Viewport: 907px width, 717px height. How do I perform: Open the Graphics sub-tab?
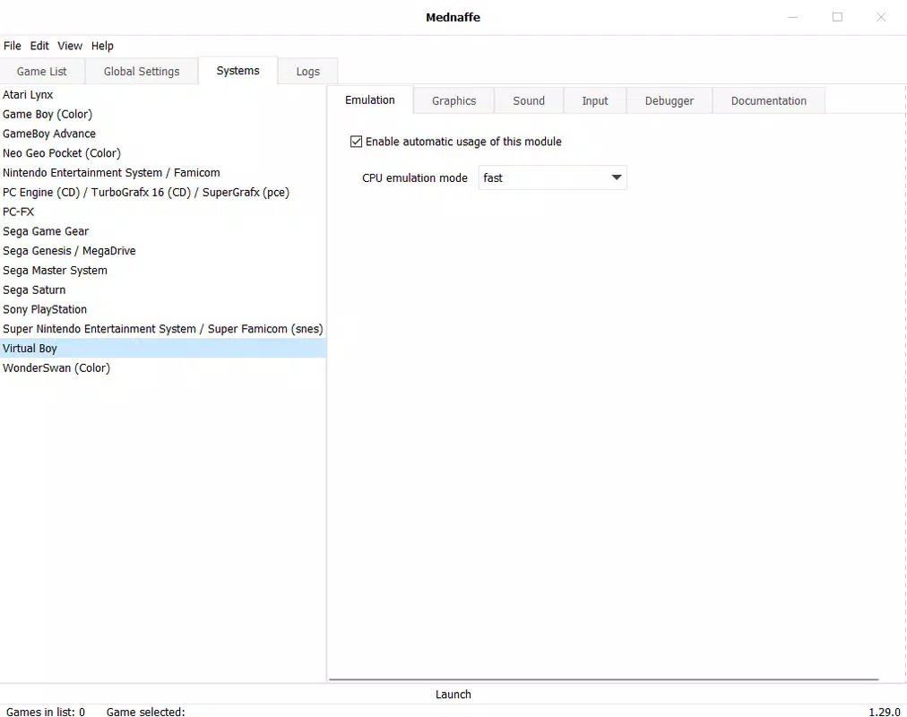point(454,100)
